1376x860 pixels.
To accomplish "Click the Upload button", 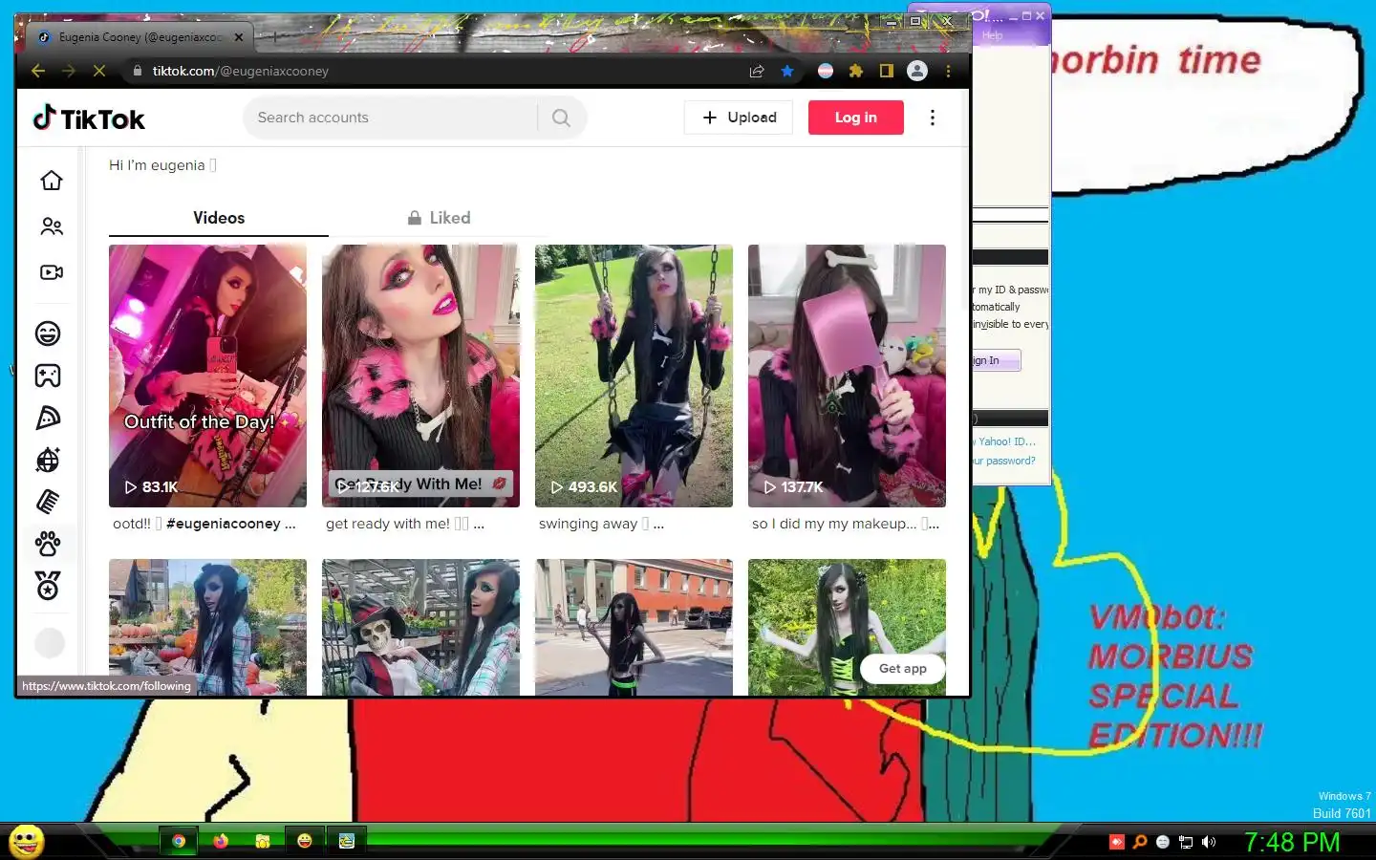I will point(739,118).
